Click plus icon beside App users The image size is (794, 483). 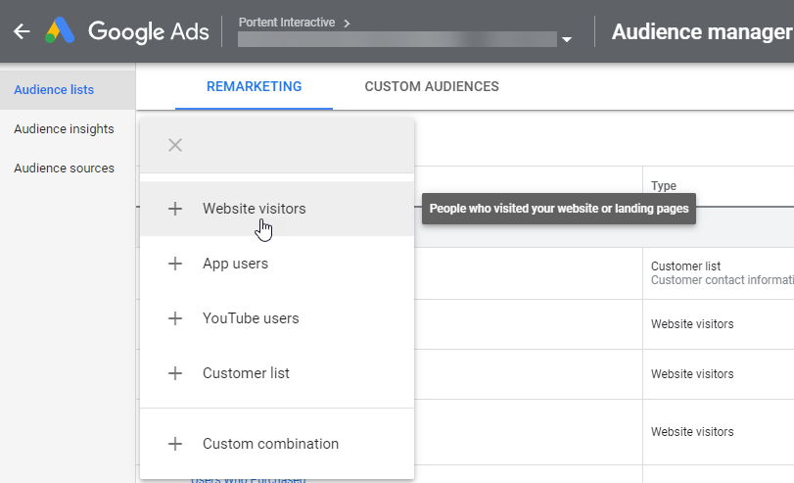pyautogui.click(x=175, y=264)
